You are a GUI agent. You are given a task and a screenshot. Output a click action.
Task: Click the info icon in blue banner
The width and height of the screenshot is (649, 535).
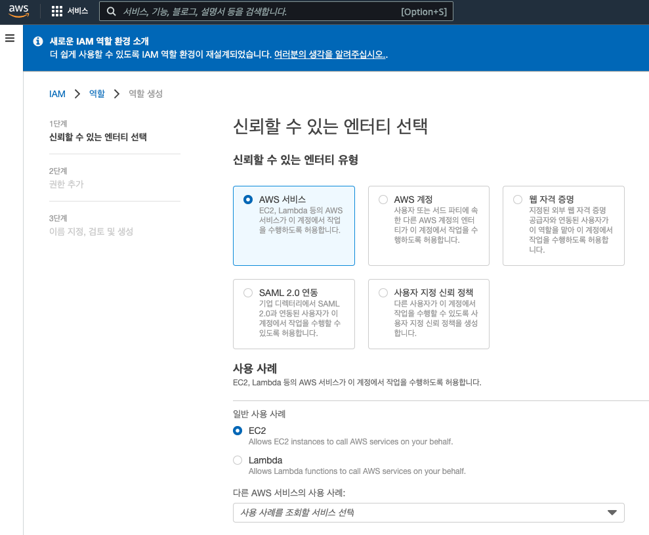point(38,41)
